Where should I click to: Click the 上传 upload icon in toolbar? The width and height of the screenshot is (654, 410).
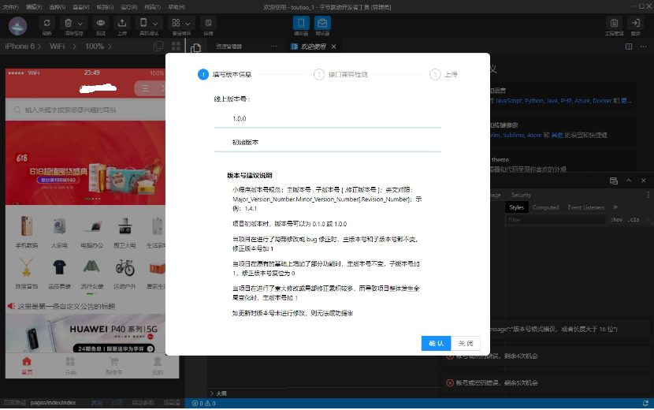pos(122,24)
